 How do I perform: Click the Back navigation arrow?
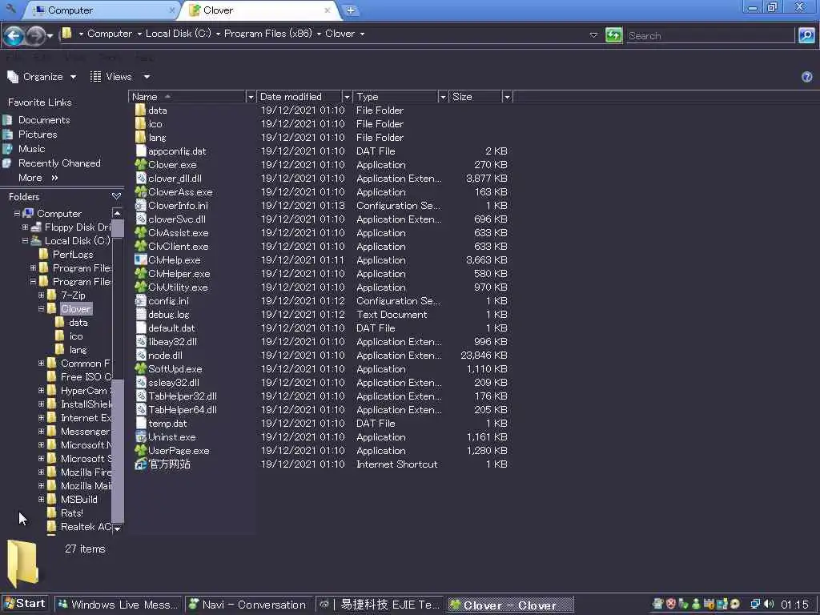[14, 35]
